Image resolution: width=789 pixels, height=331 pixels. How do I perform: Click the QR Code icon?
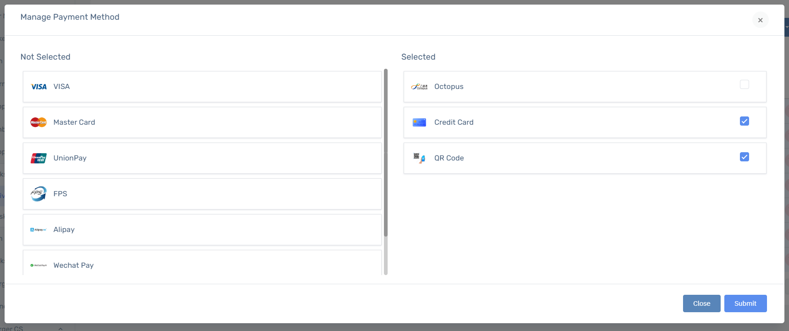point(419,158)
